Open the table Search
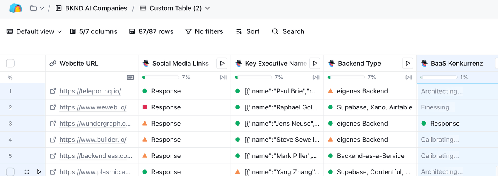The height and width of the screenshot is (176, 498). [288, 31]
